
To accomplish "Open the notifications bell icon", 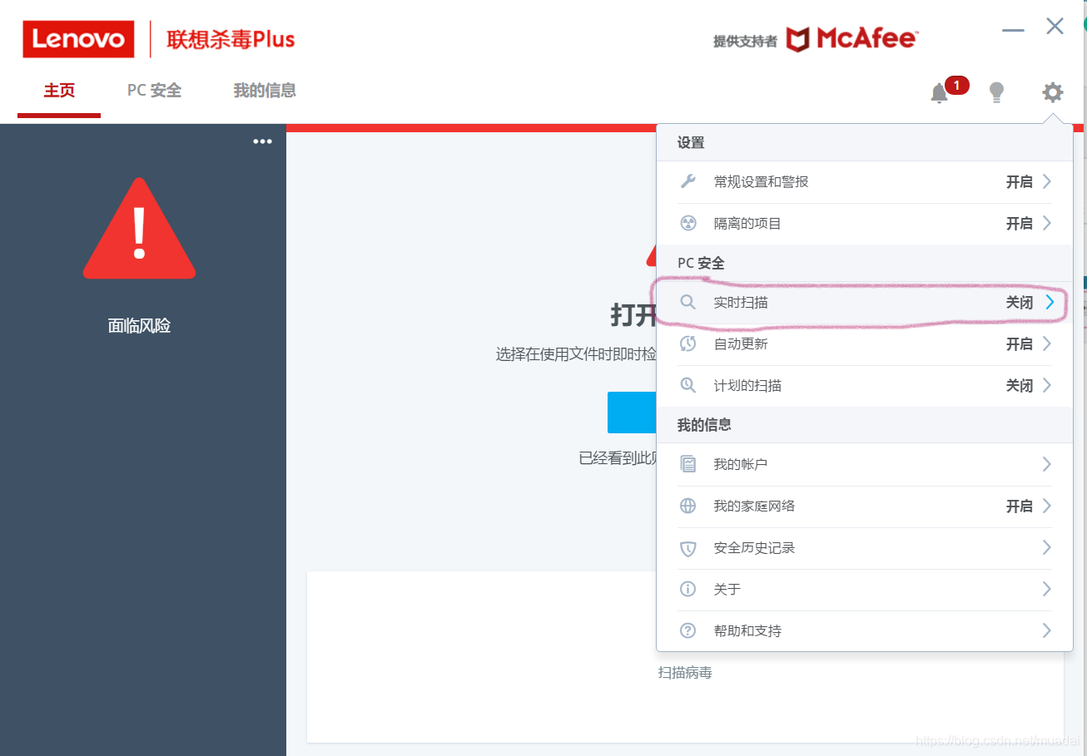I will coord(939,93).
